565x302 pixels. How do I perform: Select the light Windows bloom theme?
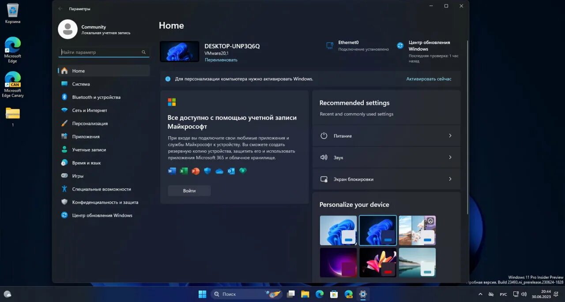coord(338,231)
